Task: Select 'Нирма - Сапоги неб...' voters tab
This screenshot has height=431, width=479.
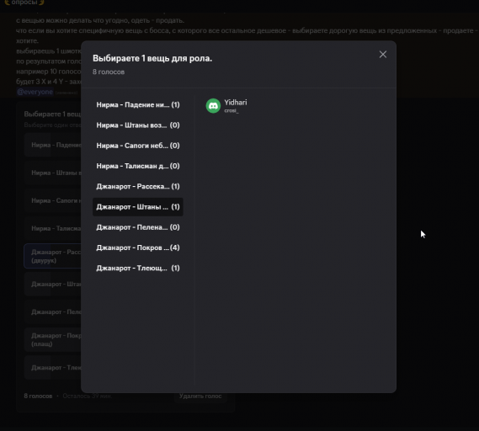Action: point(138,146)
